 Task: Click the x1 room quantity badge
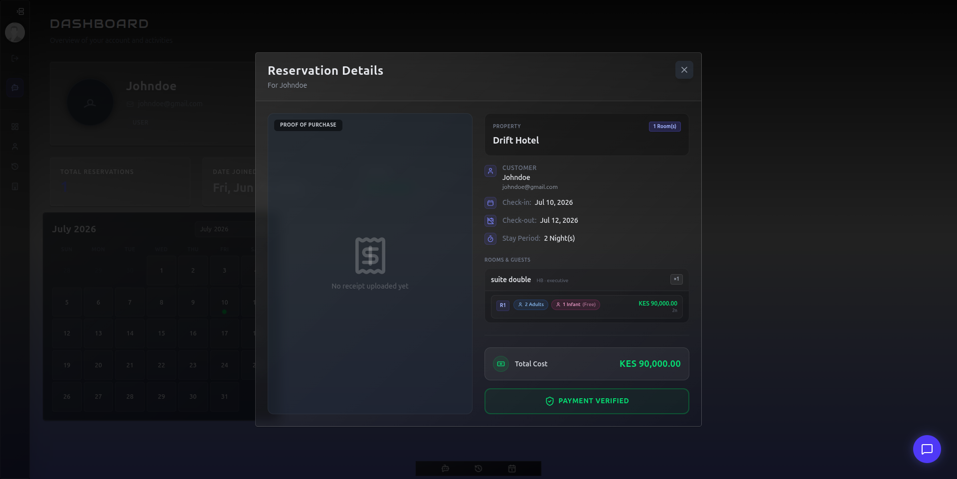[x=676, y=279]
